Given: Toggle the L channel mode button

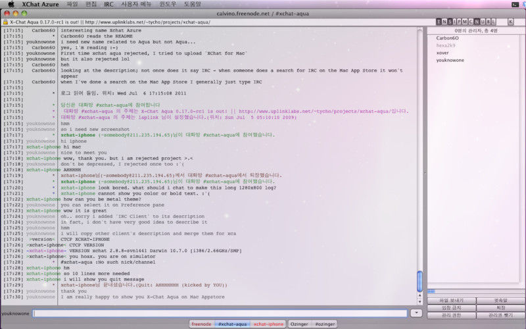Looking at the screenshot, I should 493,22.
